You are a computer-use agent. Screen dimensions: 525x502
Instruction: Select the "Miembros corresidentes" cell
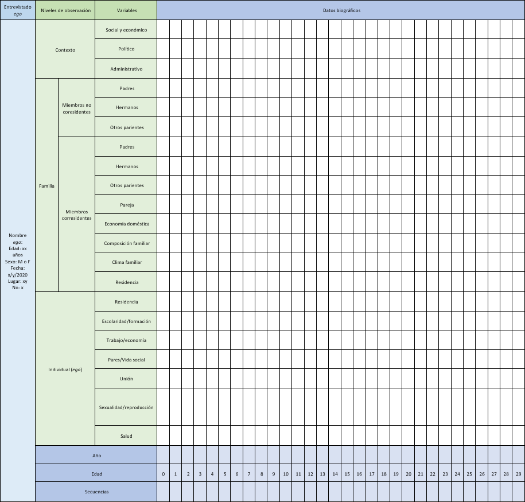pyautogui.click(x=76, y=215)
